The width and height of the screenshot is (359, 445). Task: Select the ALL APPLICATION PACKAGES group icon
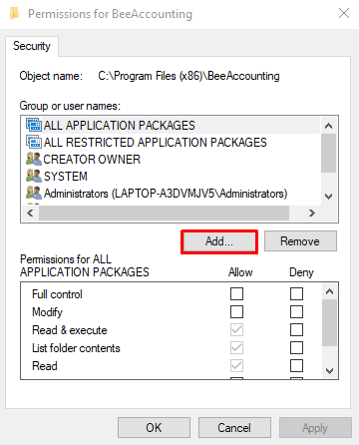pyautogui.click(x=34, y=125)
